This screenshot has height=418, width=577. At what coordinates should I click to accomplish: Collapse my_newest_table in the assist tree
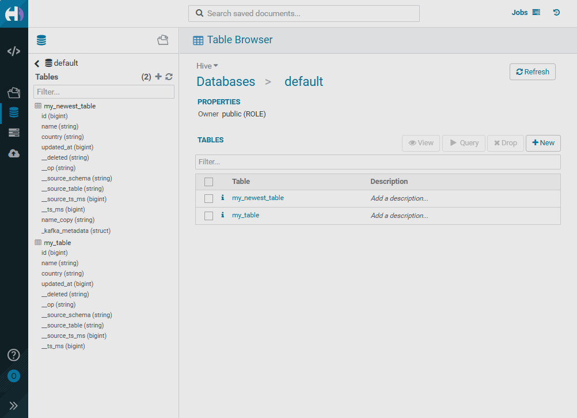[x=69, y=106]
